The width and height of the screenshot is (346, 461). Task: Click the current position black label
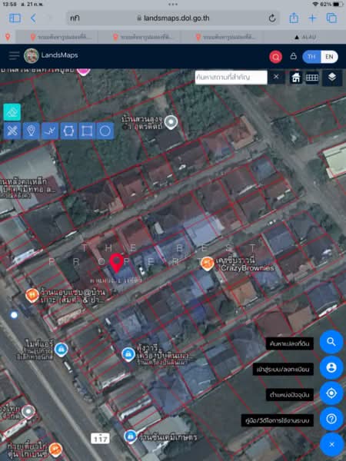[290, 395]
